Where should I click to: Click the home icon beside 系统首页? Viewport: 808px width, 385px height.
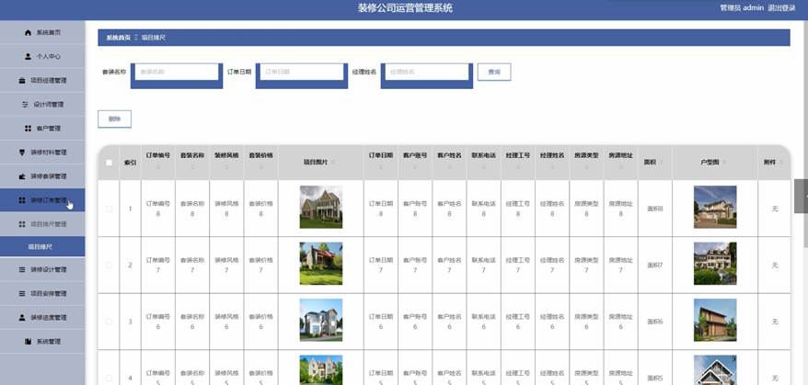click(x=28, y=32)
